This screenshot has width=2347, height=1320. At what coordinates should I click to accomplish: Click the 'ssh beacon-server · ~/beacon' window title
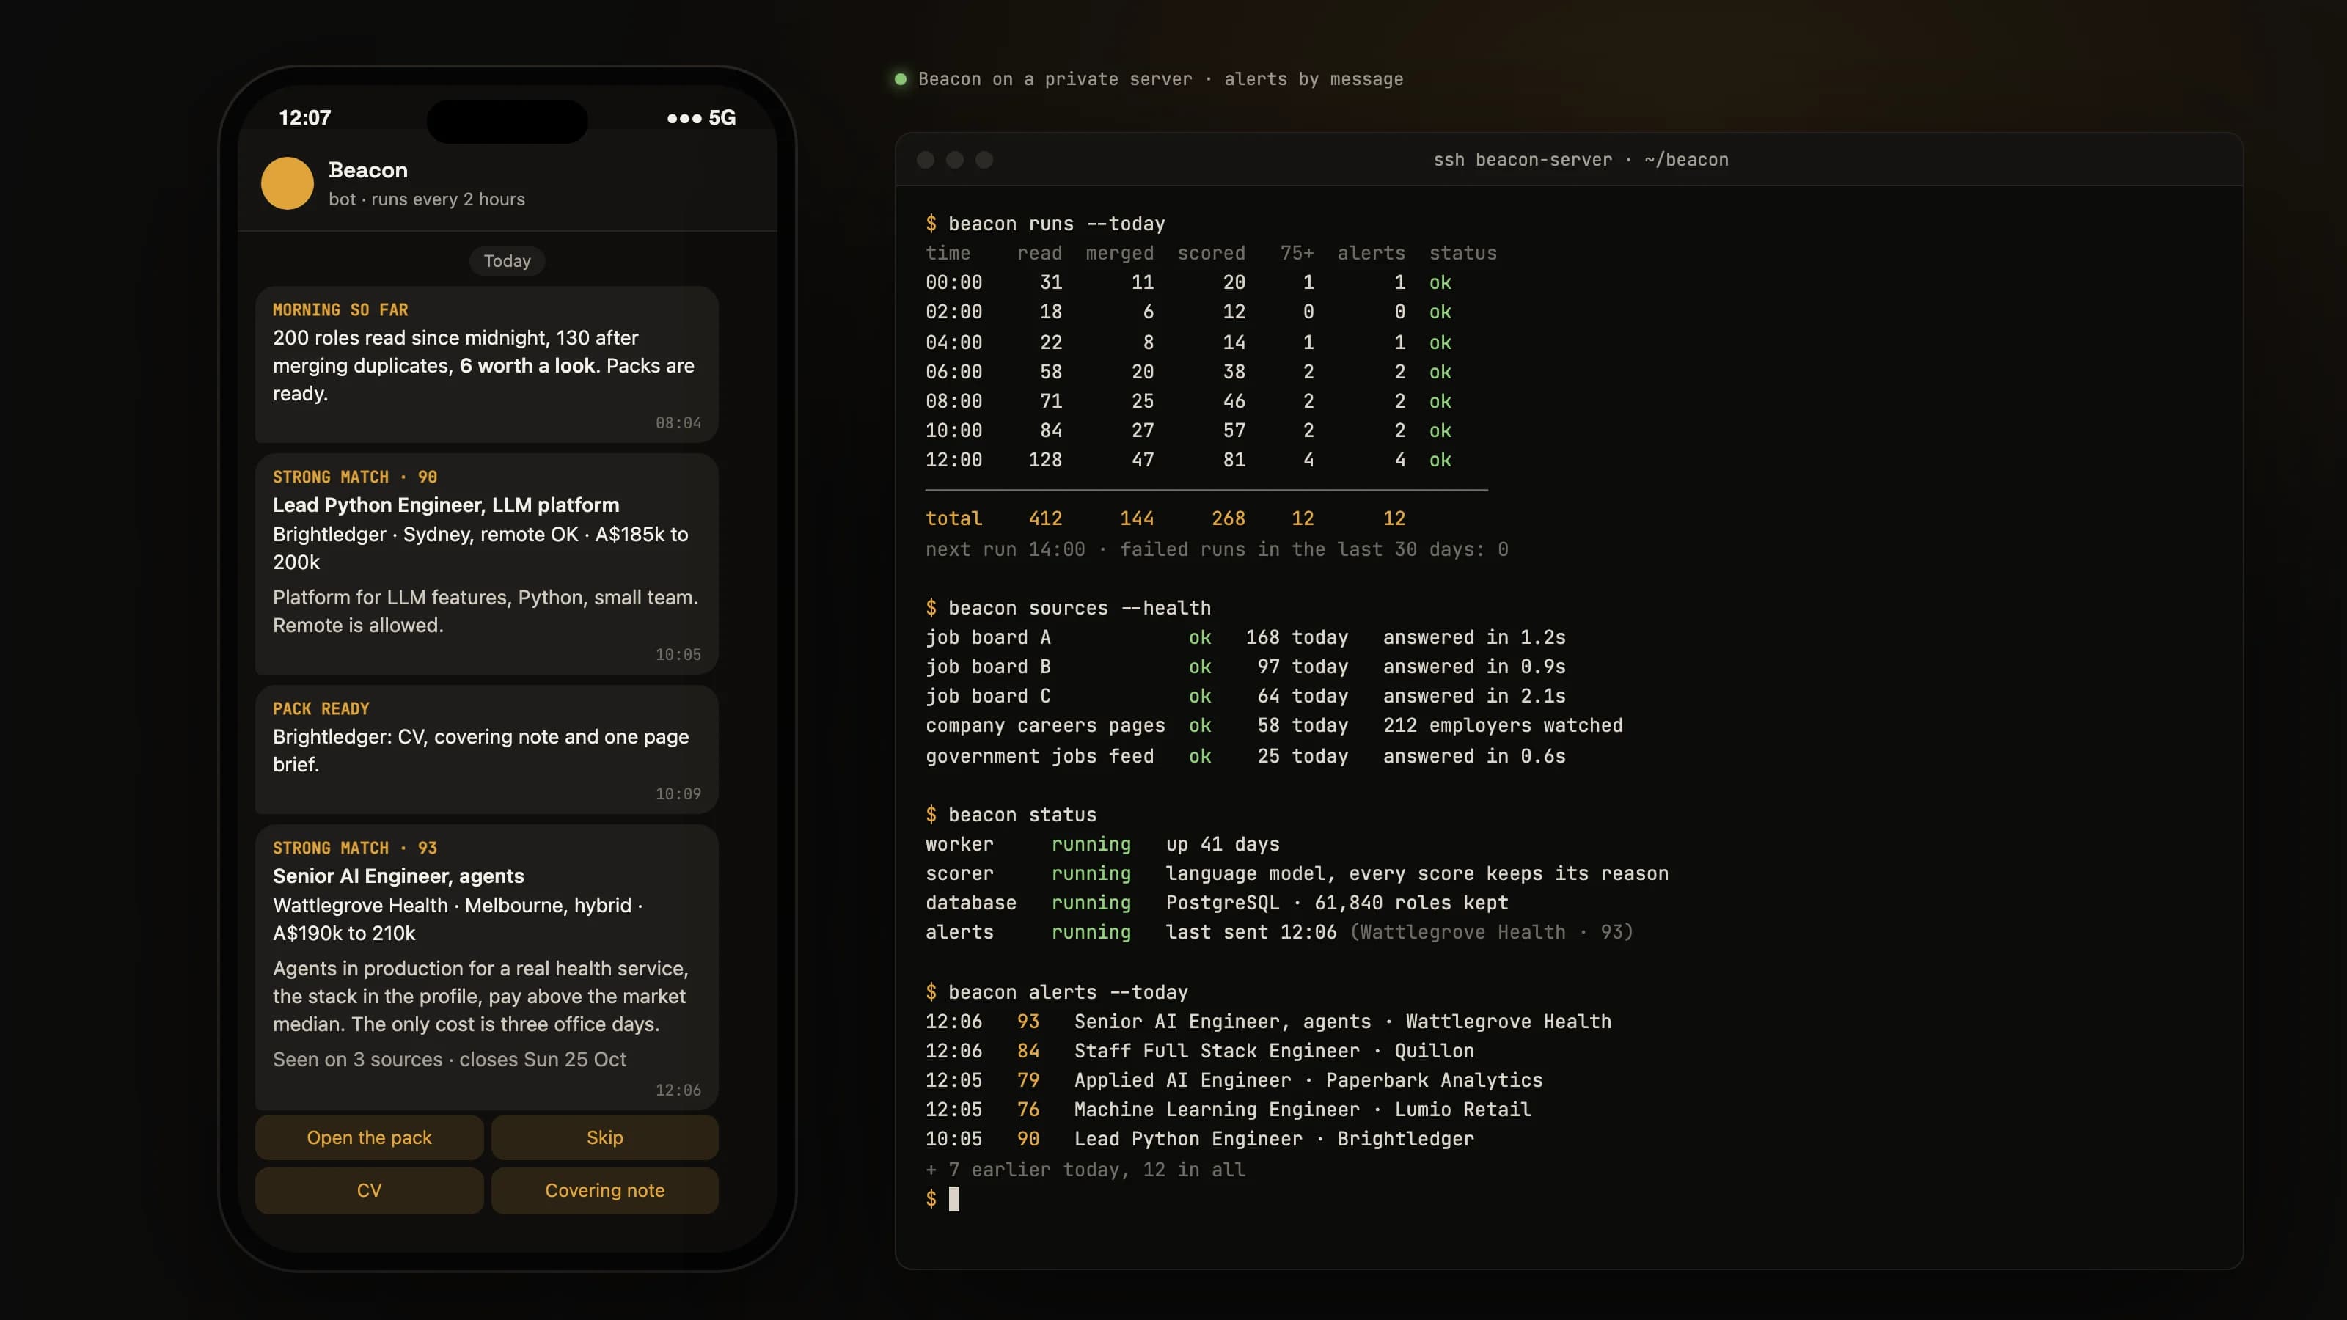tap(1581, 159)
